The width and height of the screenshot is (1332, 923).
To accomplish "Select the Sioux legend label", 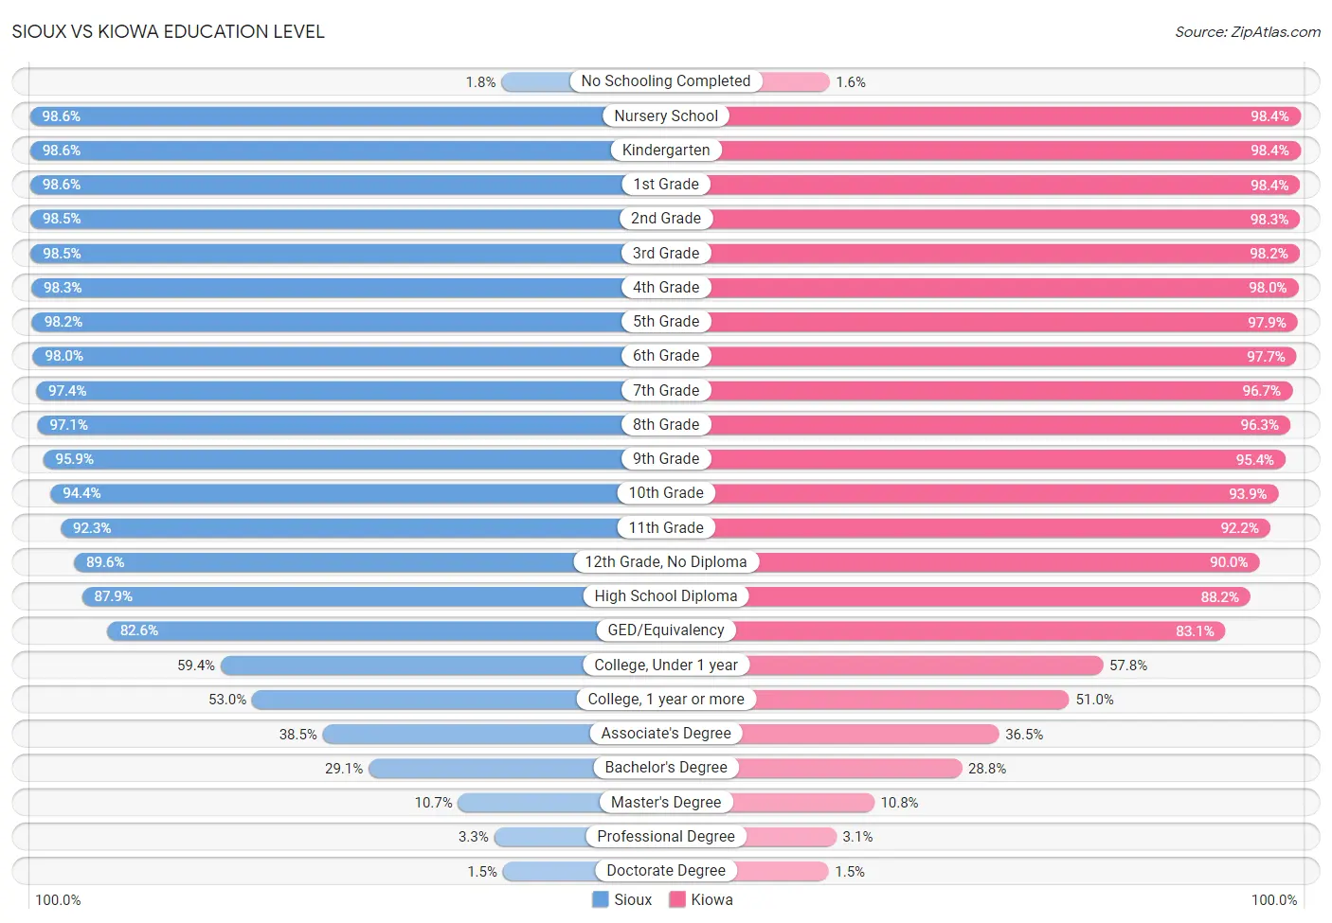I will [633, 899].
